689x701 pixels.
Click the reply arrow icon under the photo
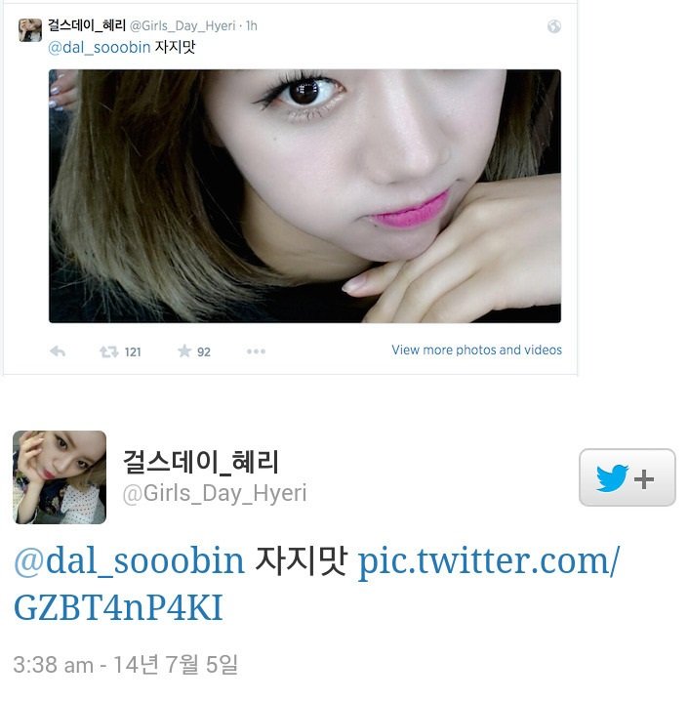[58, 351]
